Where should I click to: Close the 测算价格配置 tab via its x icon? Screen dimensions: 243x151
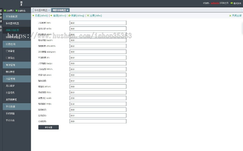coord(68,10)
